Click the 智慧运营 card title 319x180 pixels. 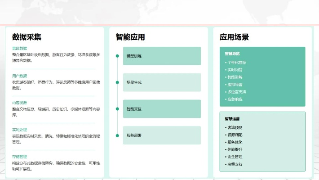[x=232, y=119]
